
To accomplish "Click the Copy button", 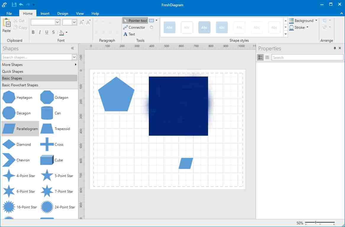I will click(20, 27).
